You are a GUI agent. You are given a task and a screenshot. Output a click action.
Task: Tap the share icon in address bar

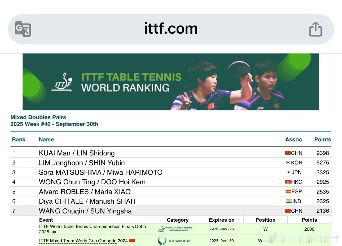pos(315,29)
